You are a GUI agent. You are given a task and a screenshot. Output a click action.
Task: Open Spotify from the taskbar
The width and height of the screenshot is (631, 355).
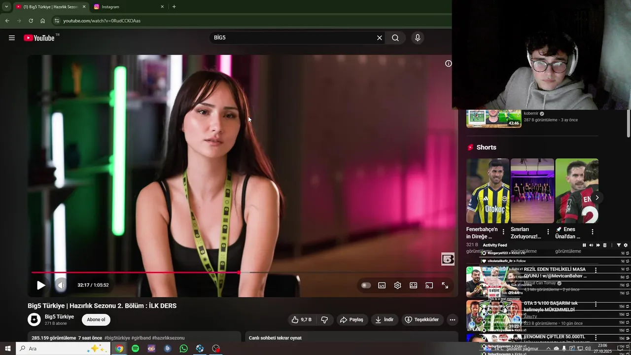135,349
